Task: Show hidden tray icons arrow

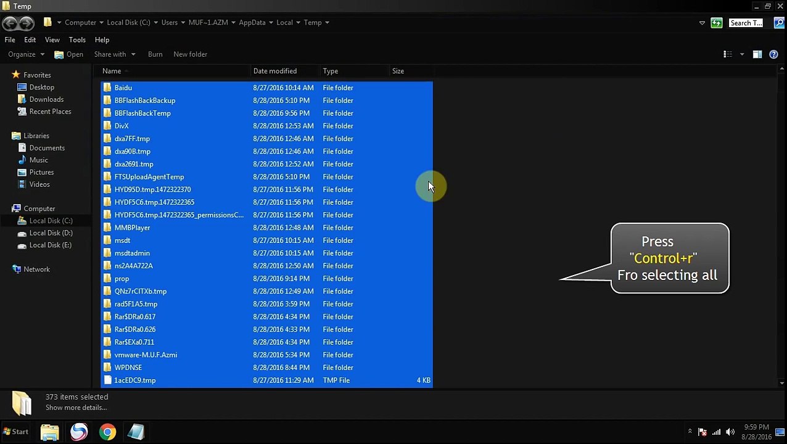Action: coord(690,432)
